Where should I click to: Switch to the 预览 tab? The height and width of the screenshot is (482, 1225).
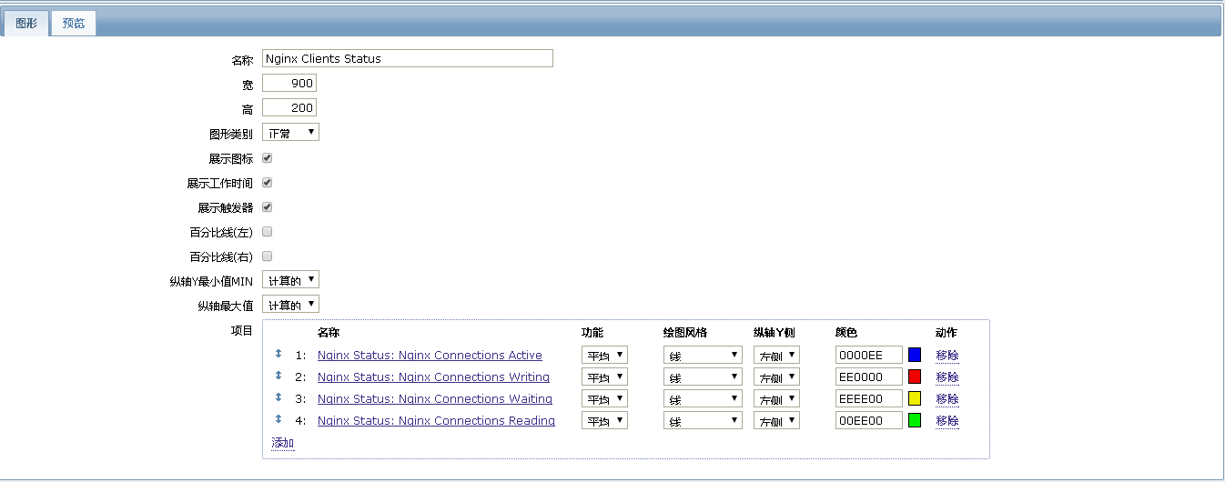pyautogui.click(x=74, y=24)
